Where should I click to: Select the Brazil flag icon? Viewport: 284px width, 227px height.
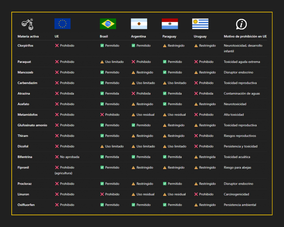coord(108,24)
